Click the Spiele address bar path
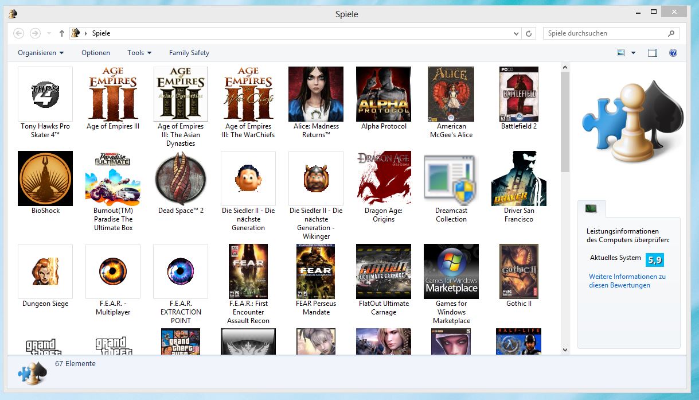Viewport: 699px width, 400px height. [101, 33]
